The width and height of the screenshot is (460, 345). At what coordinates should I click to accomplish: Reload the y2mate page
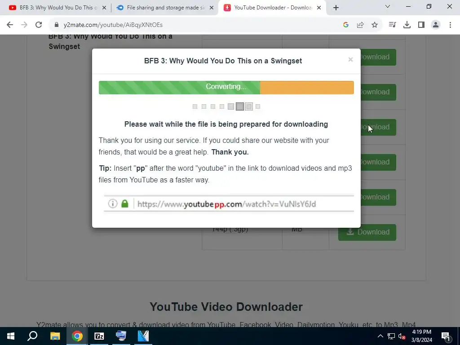(39, 25)
